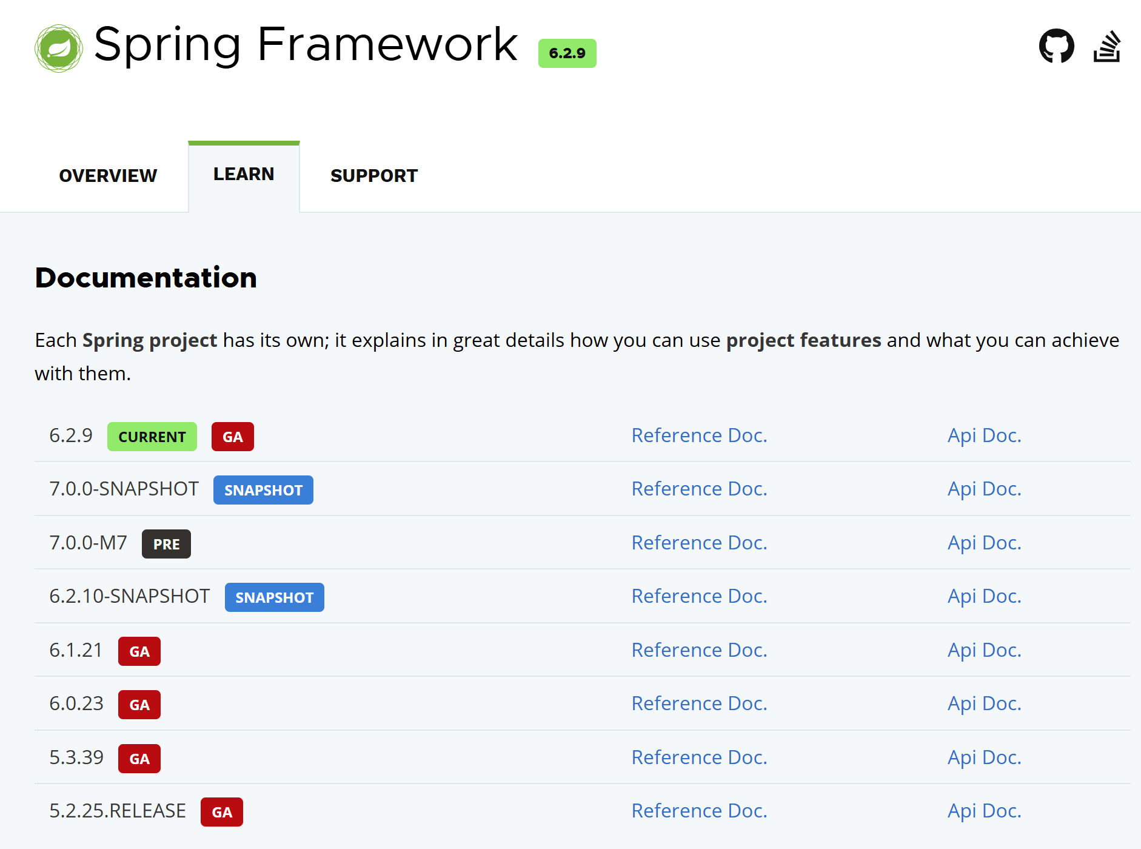
Task: Open Api Doc. for 6.1.21
Action: click(x=985, y=650)
